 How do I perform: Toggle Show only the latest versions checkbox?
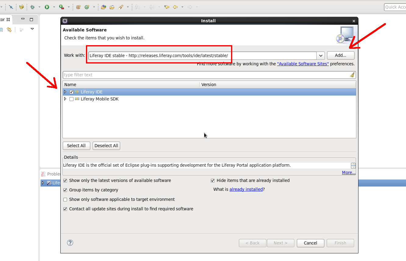(x=65, y=180)
